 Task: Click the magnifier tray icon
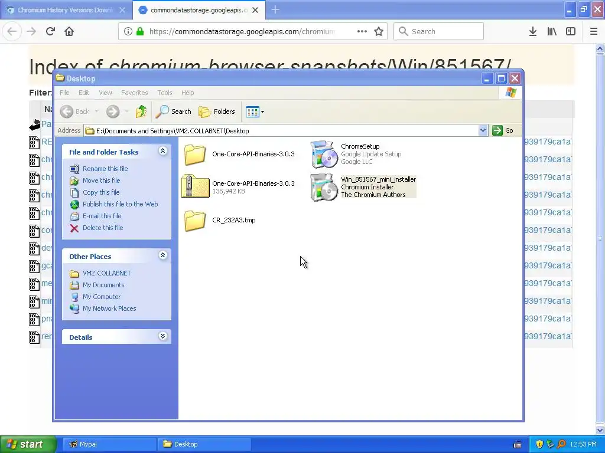pyautogui.click(x=561, y=445)
